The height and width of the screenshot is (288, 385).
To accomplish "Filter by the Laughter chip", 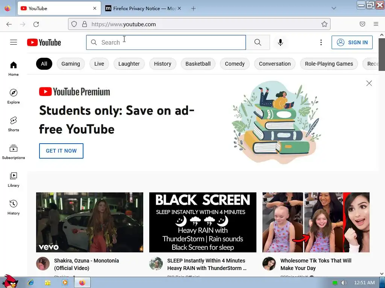I will tap(129, 64).
